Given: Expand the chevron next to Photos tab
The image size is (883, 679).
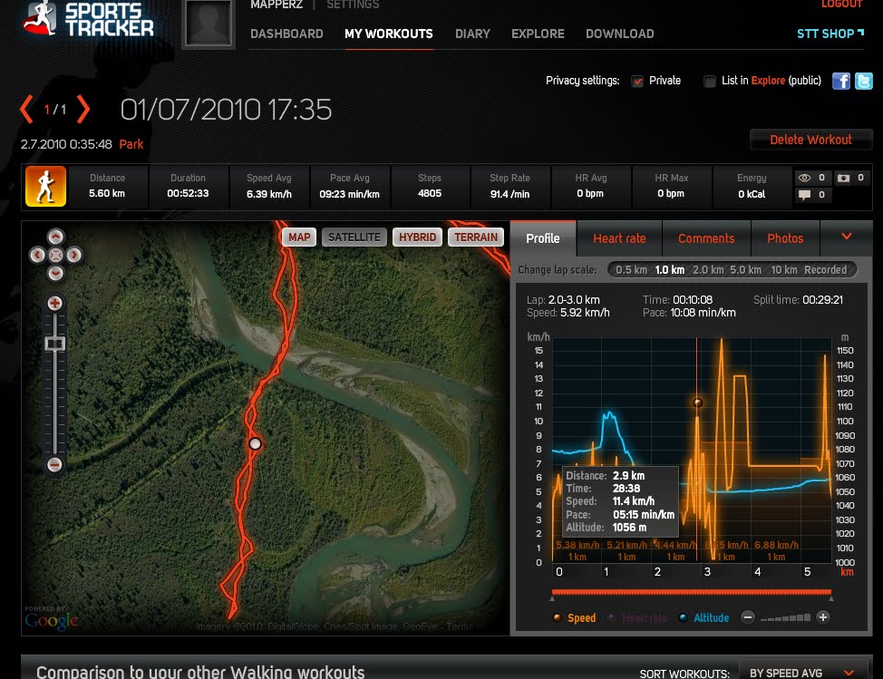Looking at the screenshot, I should pos(847,238).
